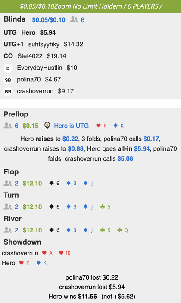Click the heart King card in Preflop
The width and height of the screenshot is (181, 303).
[x=101, y=126]
